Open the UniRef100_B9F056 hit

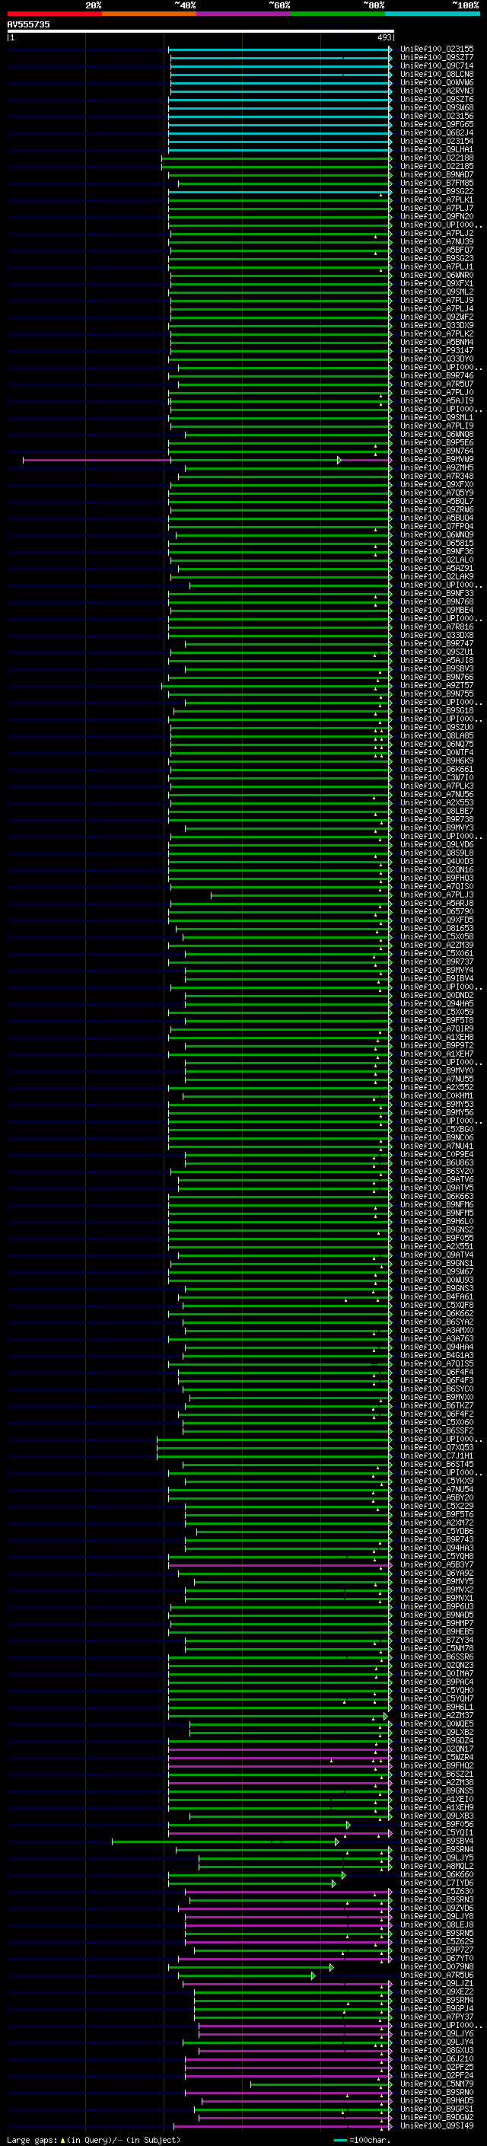437,1826
